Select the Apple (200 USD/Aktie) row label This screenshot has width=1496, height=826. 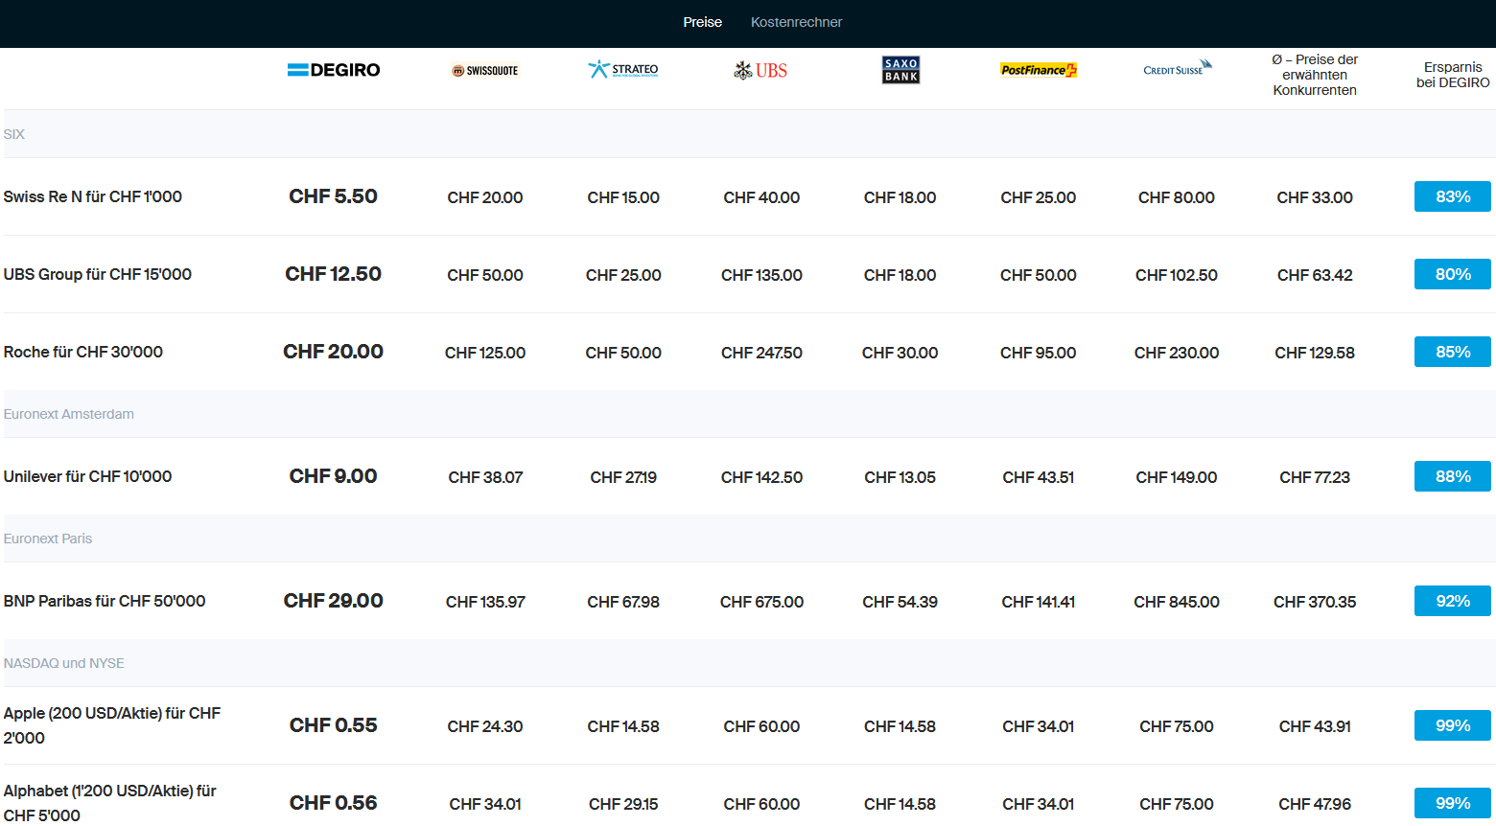[x=112, y=725]
